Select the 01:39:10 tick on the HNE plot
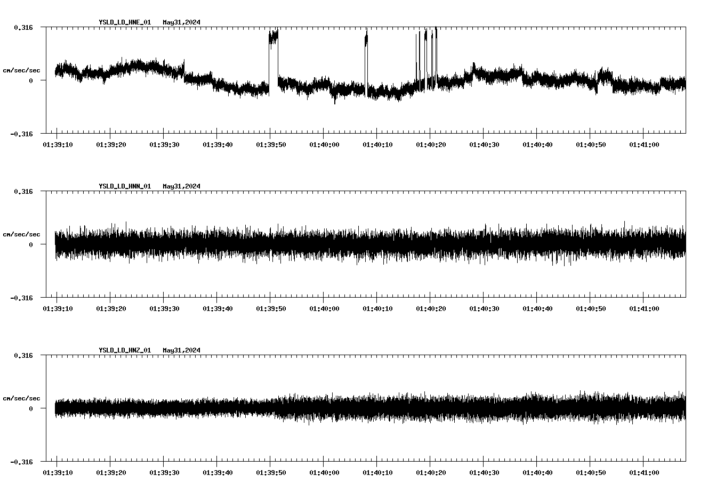The image size is (724, 492). point(58,144)
